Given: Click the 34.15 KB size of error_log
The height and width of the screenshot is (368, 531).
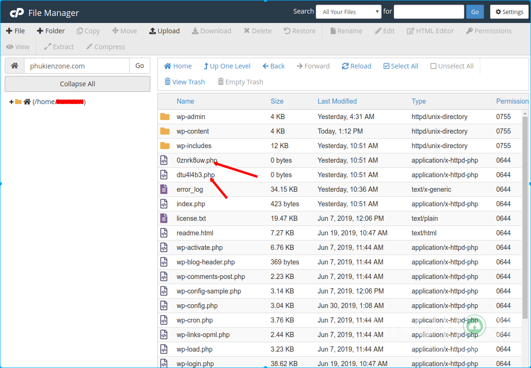Looking at the screenshot, I should pos(284,189).
